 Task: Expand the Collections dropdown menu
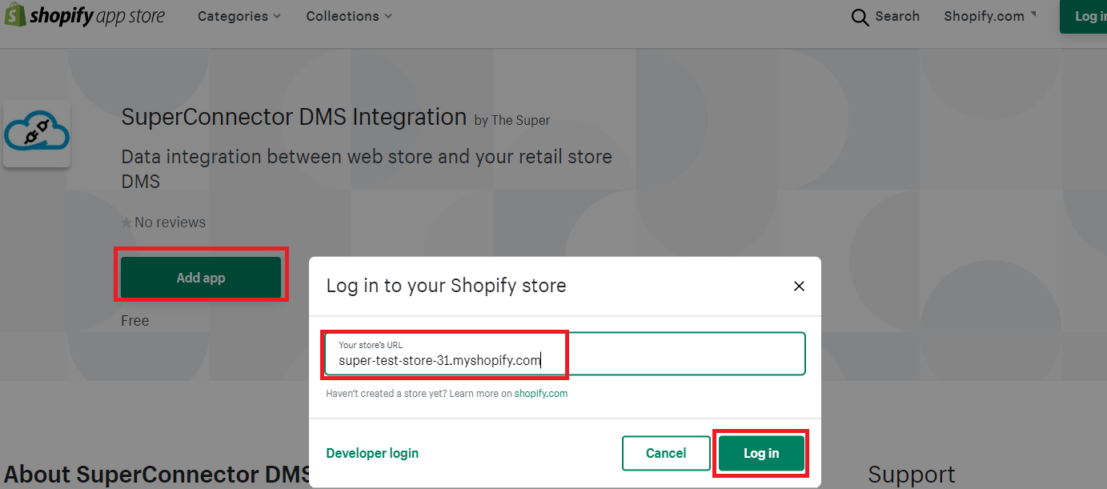tap(349, 16)
